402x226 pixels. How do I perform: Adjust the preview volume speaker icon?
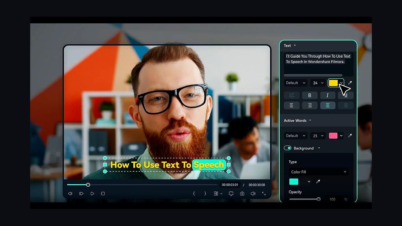[253, 194]
